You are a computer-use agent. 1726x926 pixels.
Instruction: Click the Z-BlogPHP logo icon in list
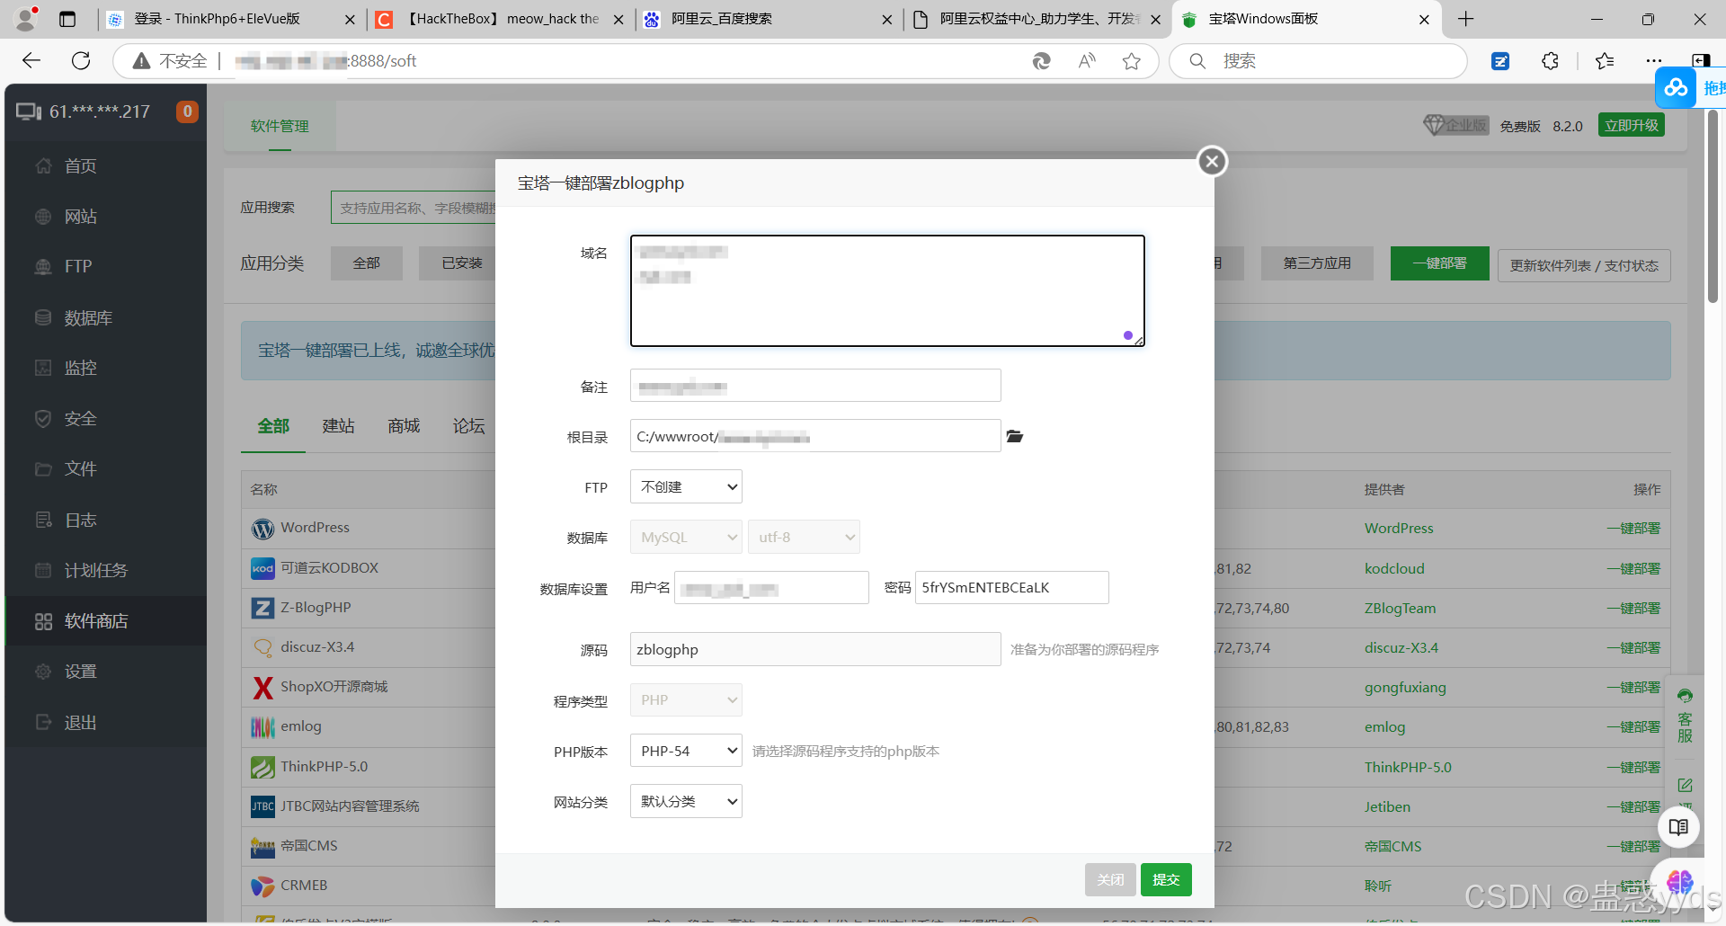[262, 608]
